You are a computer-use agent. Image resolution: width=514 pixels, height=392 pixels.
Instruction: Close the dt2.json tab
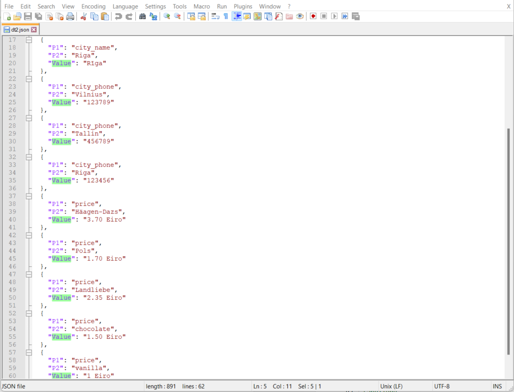[34, 30]
